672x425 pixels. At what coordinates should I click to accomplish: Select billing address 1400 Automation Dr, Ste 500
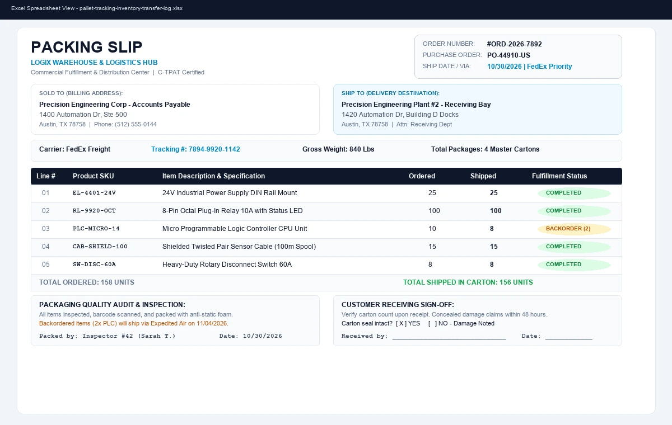[83, 115]
